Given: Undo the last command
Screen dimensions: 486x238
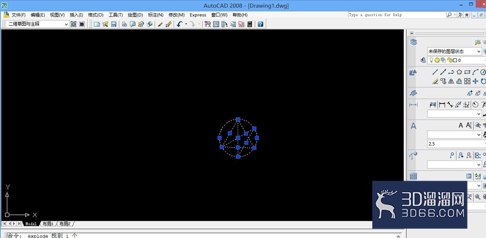Looking at the screenshot, I should (179, 24).
